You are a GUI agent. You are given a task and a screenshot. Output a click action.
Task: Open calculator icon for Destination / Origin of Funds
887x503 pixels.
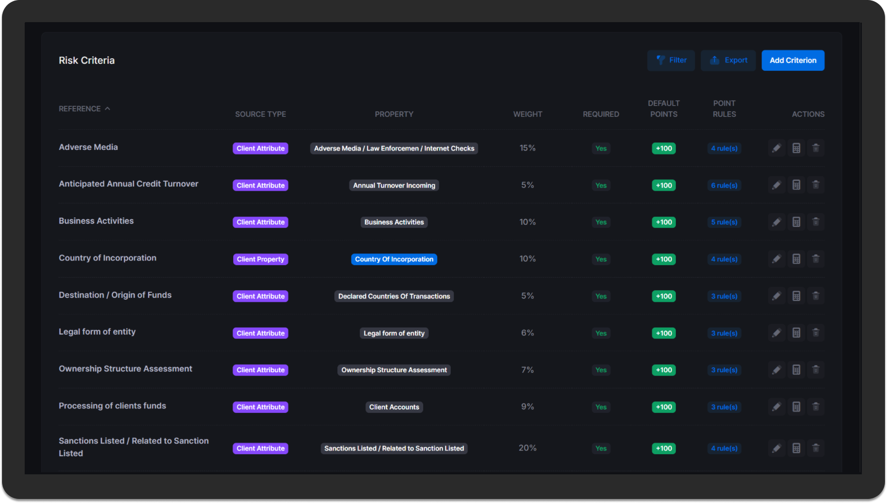[x=796, y=296]
